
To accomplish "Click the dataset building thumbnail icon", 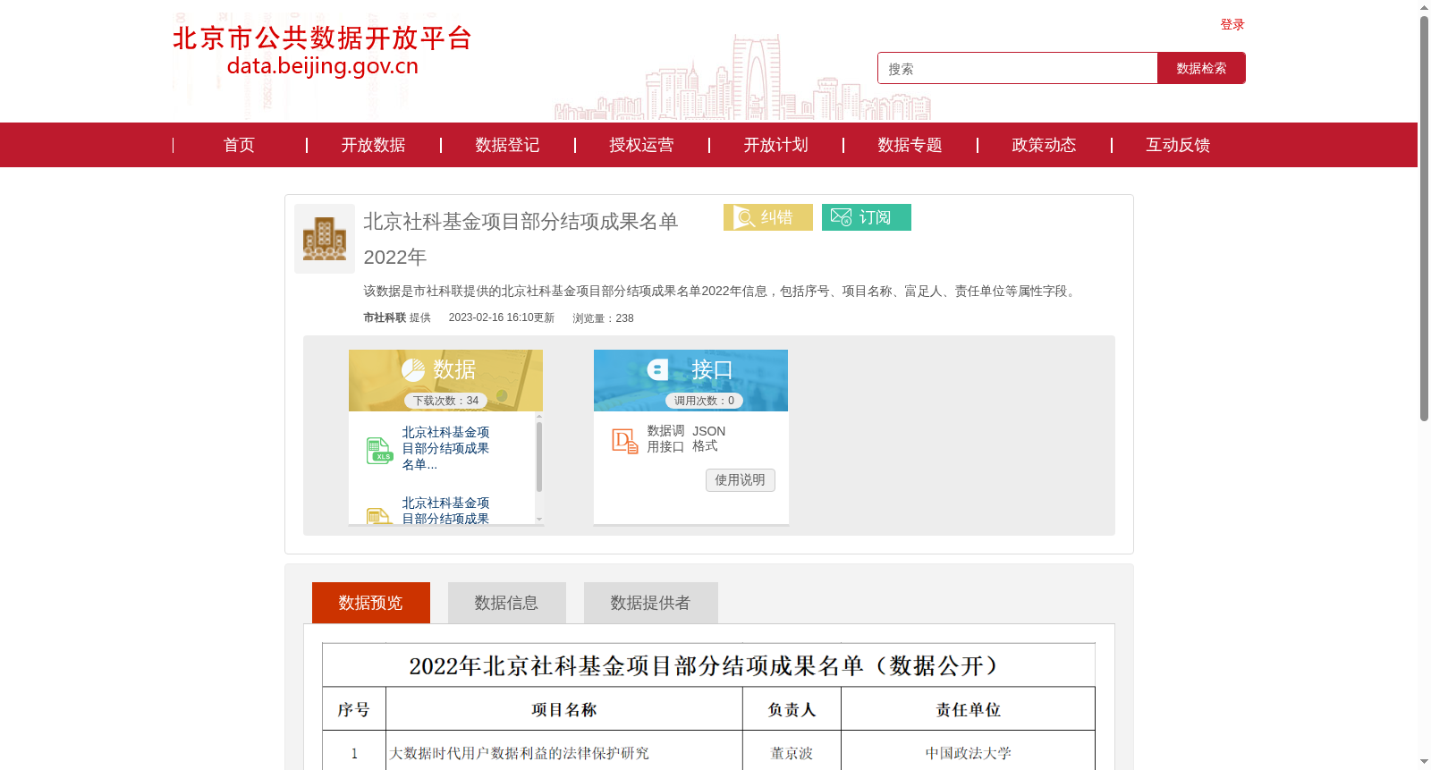I will (x=325, y=239).
